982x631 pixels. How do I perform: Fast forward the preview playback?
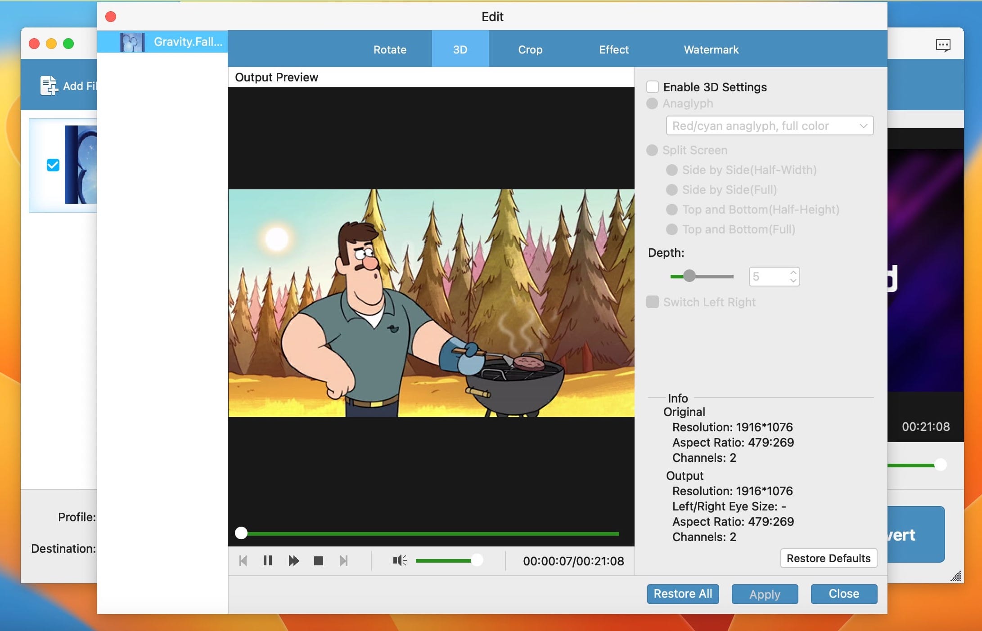(293, 561)
